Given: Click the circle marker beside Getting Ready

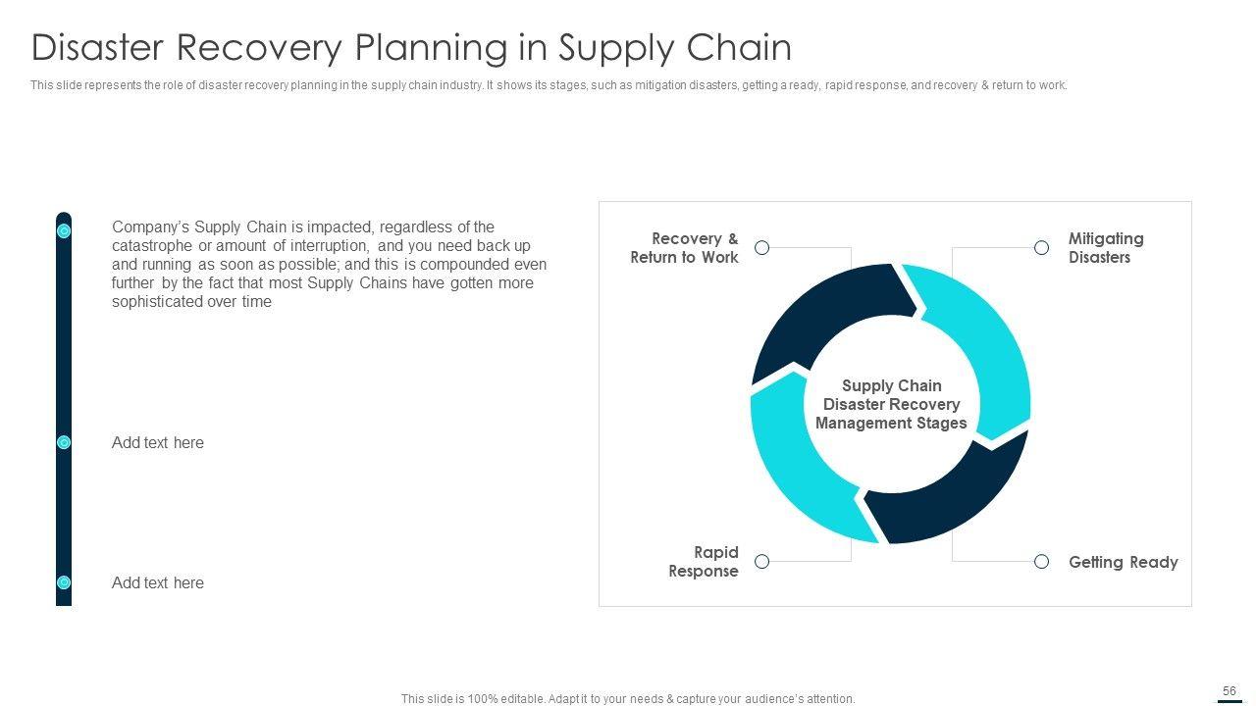Looking at the screenshot, I should coord(1041,562).
